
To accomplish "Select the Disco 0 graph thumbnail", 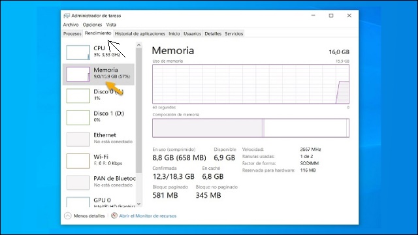I will tap(78, 96).
